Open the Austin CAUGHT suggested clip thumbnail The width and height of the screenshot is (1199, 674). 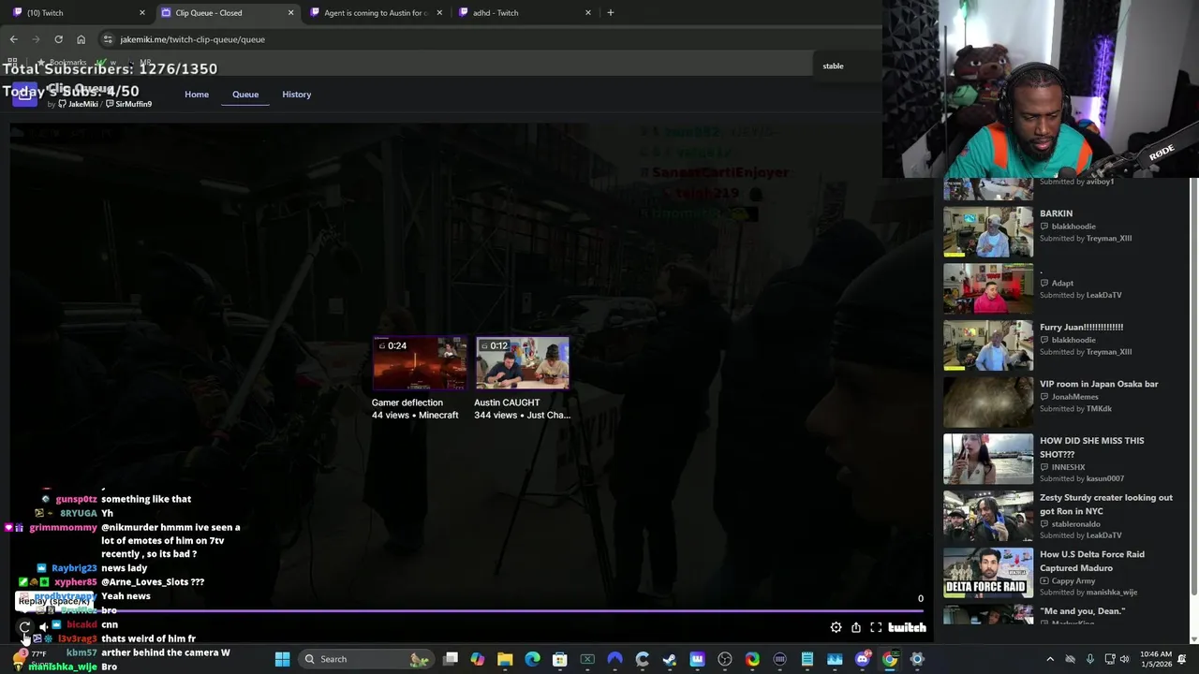522,363
